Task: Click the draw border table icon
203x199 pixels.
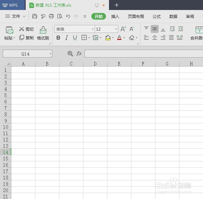Action: (96, 38)
